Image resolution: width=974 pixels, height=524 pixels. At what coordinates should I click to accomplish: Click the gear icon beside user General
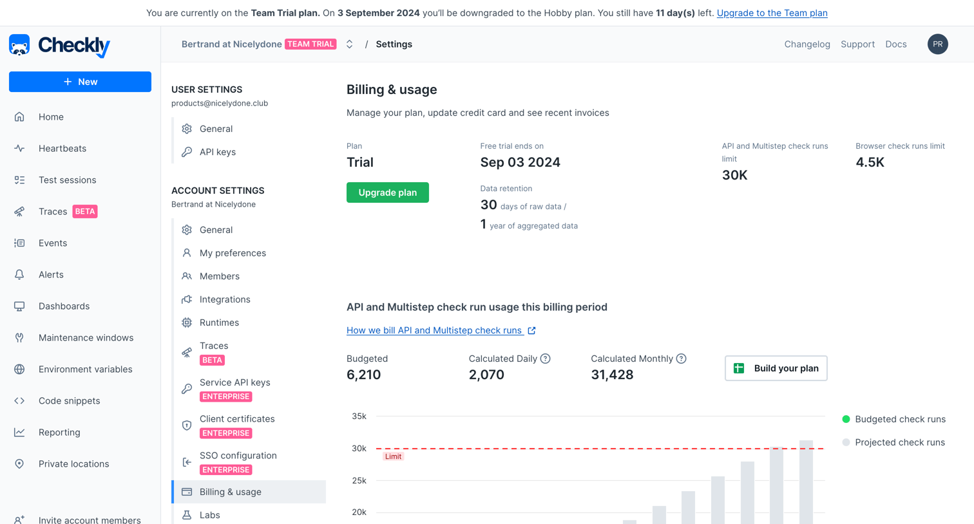click(187, 129)
